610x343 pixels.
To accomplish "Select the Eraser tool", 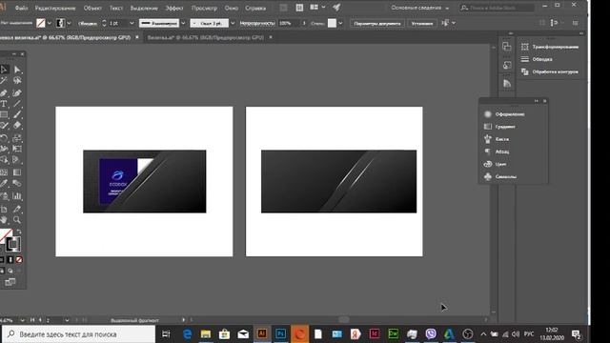I will click(17, 125).
